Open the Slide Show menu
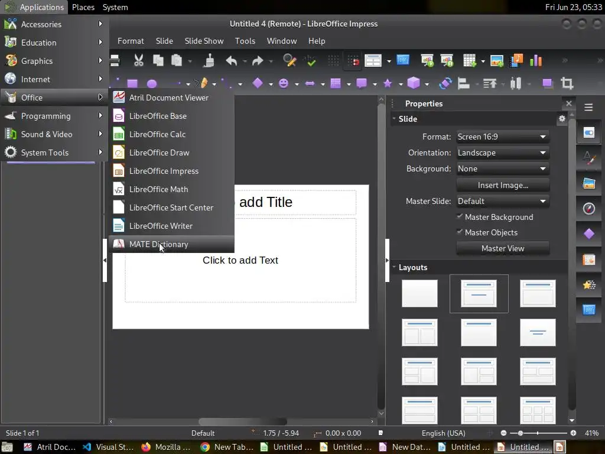Image resolution: width=605 pixels, height=454 pixels. (204, 41)
